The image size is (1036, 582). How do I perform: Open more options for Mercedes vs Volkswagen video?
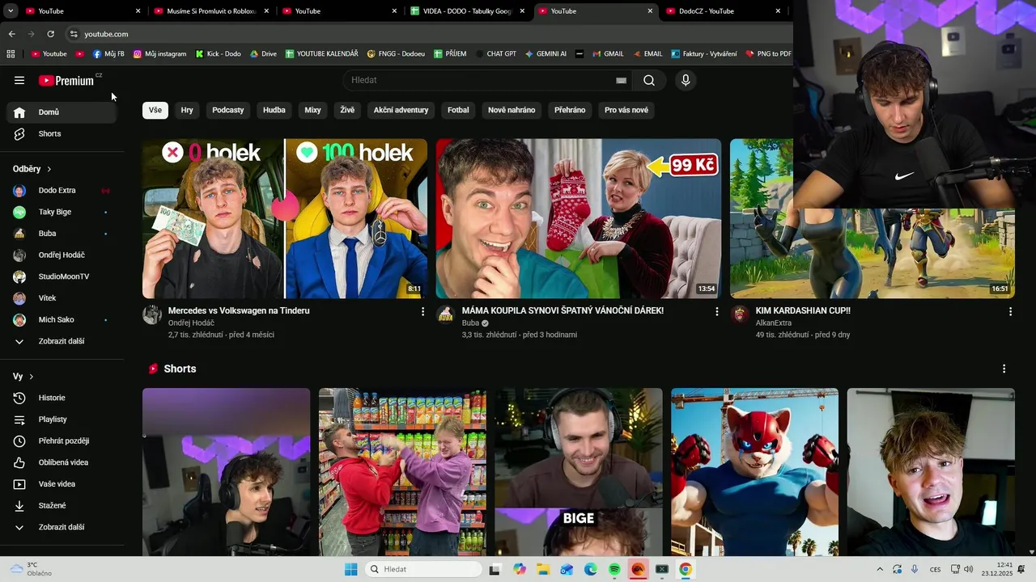(422, 311)
